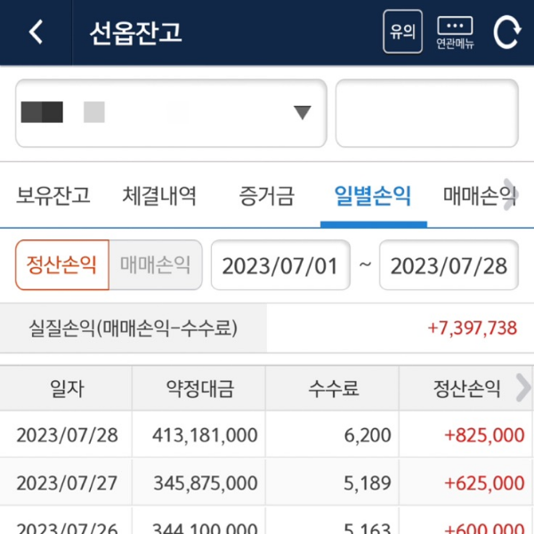Tap the empty field beside account selector

pyautogui.click(x=426, y=113)
